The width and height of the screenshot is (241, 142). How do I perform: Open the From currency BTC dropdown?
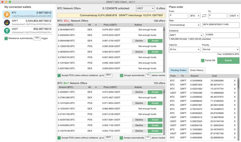195,16
